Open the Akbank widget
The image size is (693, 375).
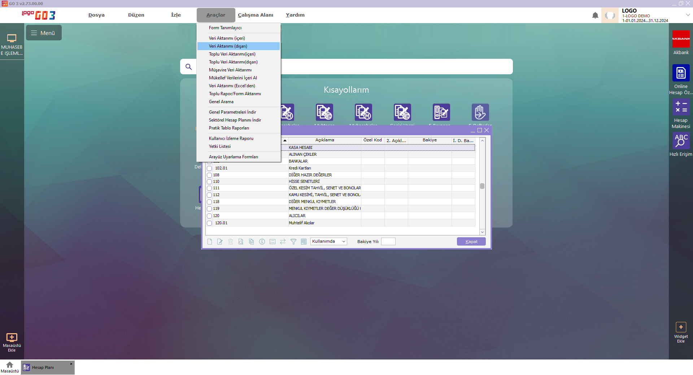click(681, 39)
